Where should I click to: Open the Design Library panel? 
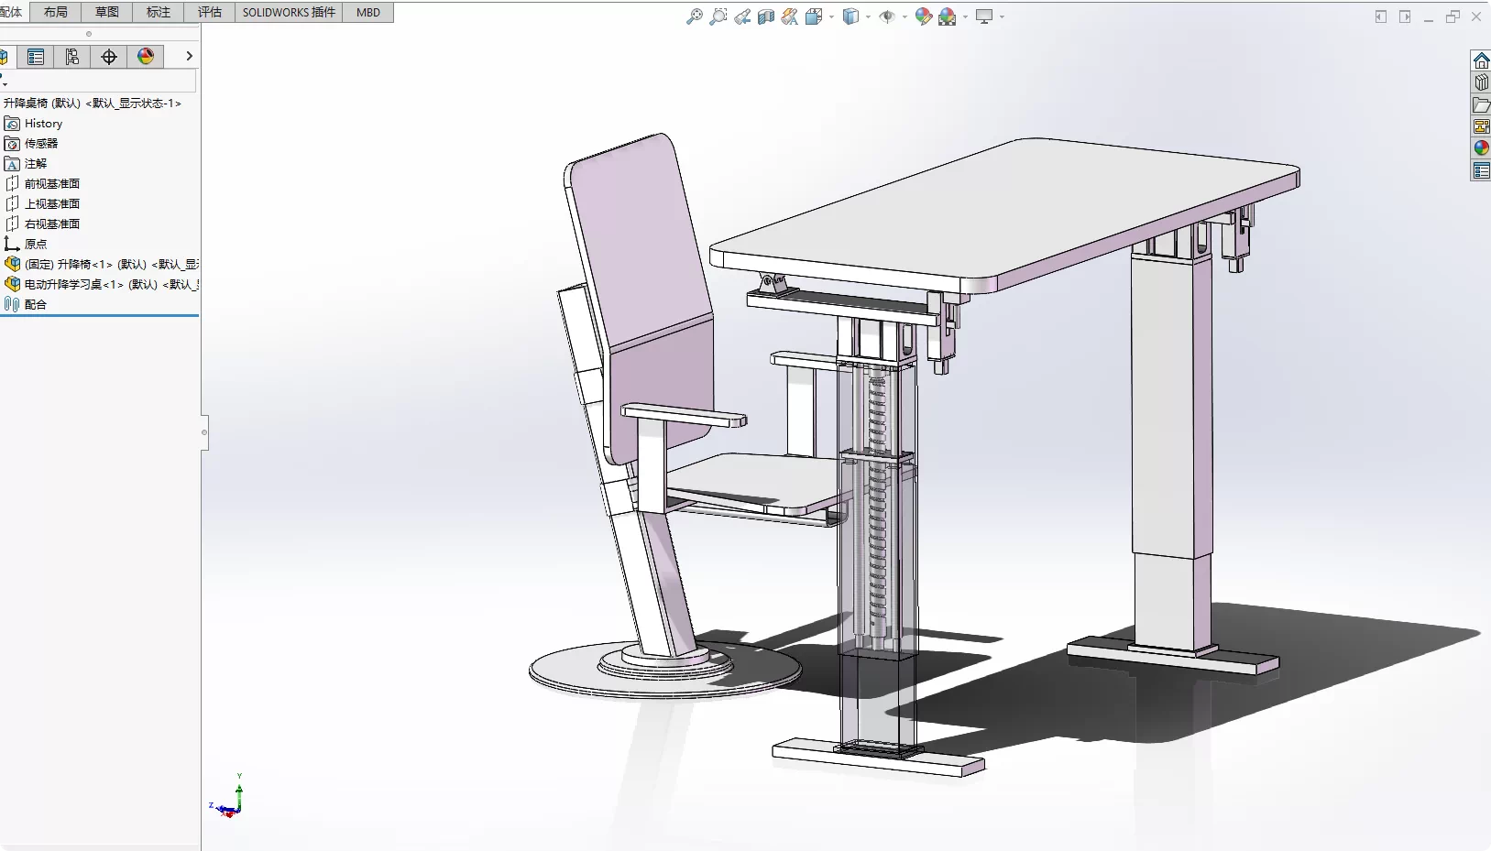pyautogui.click(x=1481, y=82)
